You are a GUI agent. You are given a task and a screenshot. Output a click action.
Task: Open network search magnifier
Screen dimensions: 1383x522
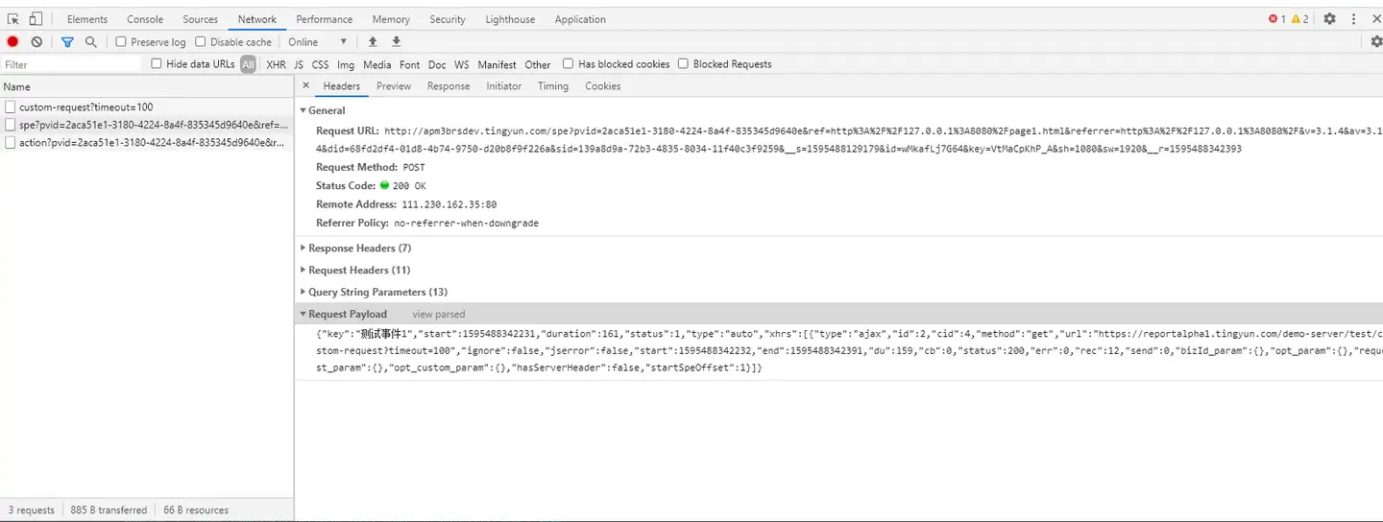[x=90, y=42]
